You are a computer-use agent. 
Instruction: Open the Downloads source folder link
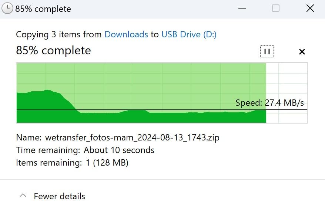tap(126, 34)
